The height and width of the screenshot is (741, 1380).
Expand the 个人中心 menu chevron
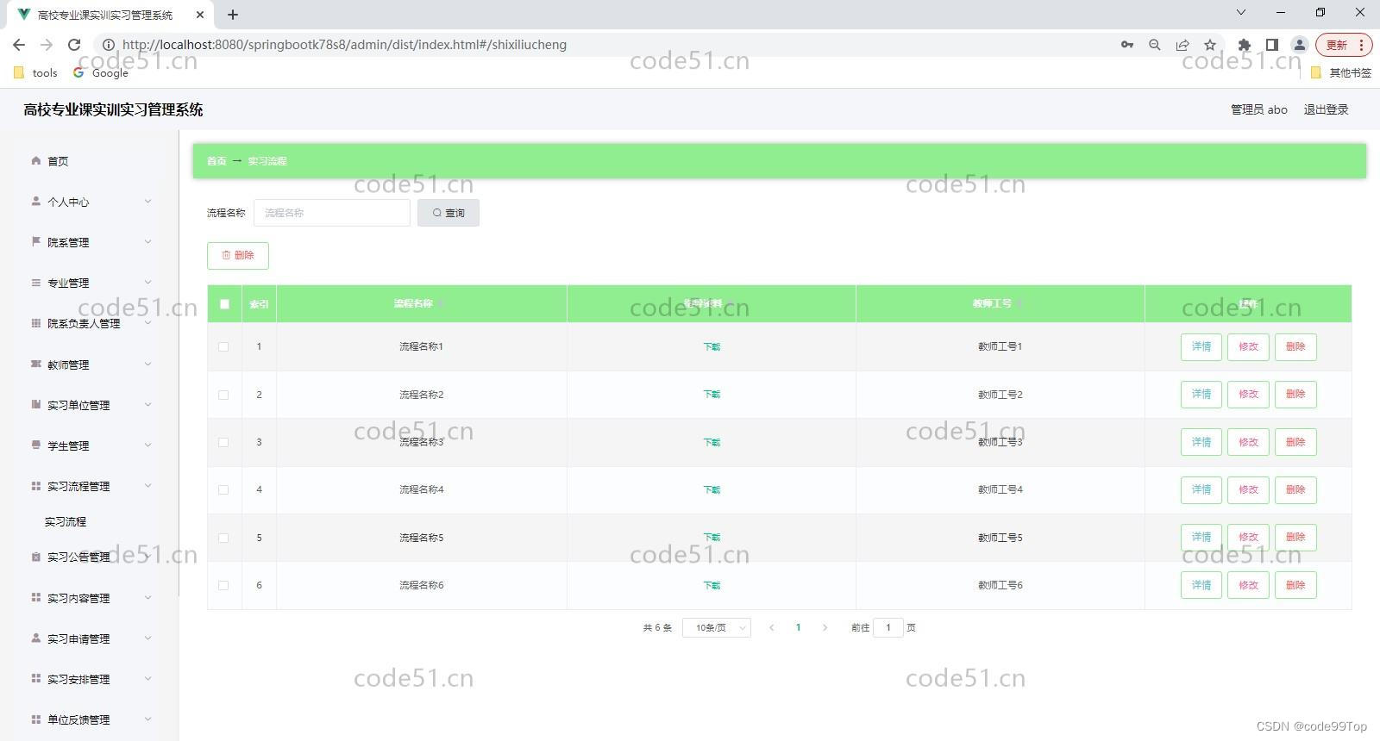[147, 202]
